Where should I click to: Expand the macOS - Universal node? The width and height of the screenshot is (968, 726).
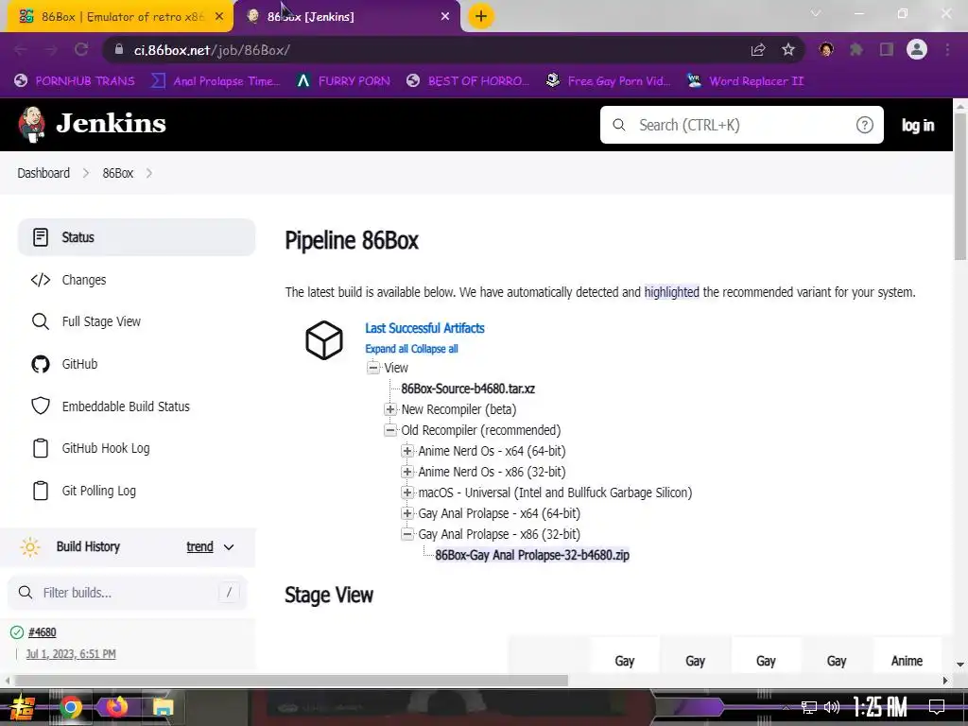pyautogui.click(x=406, y=493)
